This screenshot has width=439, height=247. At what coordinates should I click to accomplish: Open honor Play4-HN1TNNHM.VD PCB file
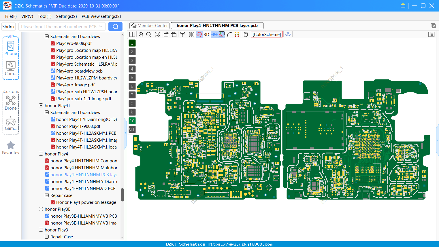tap(83, 189)
